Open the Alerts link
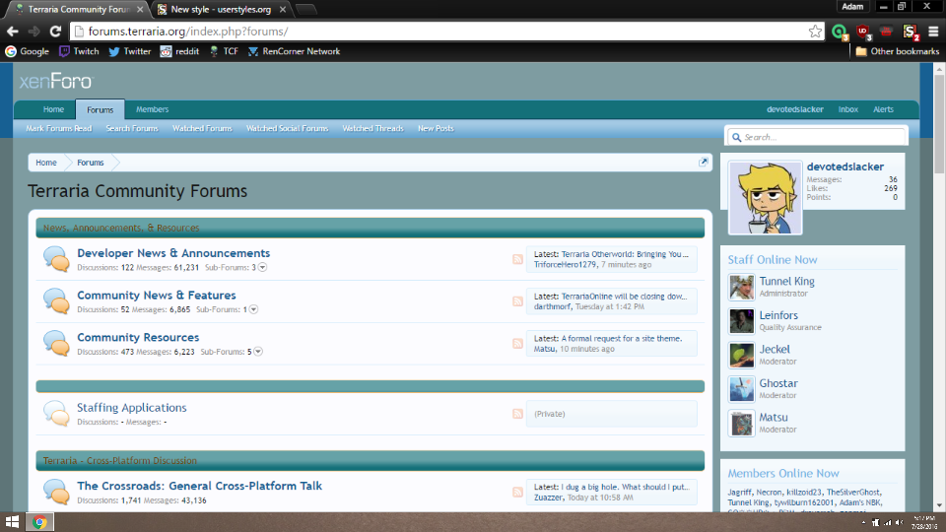Image resolution: width=946 pixels, height=532 pixels. [x=883, y=109]
